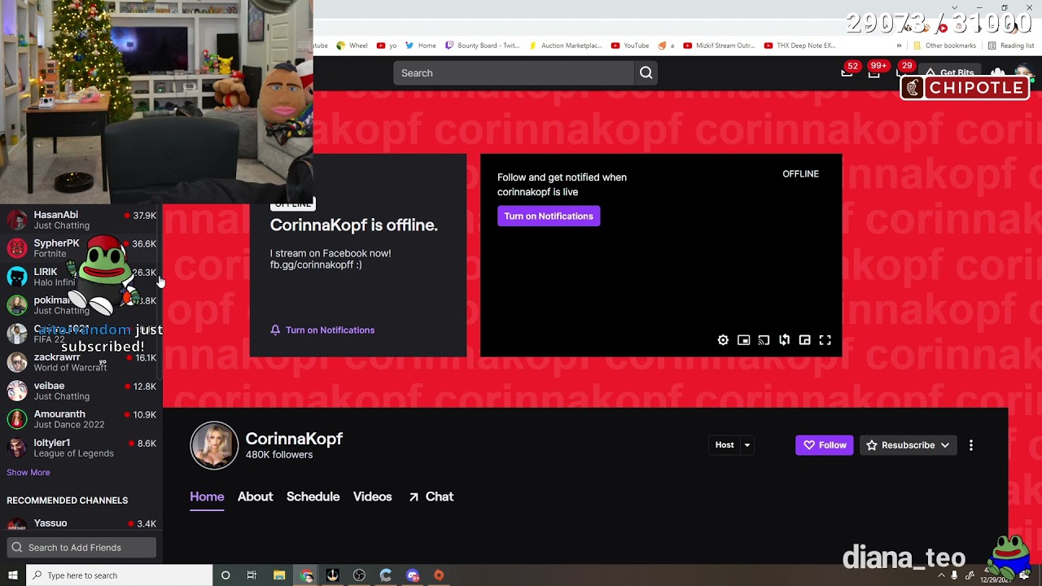1042x586 pixels.
Task: Expand the Host dropdown arrow
Action: (746, 445)
